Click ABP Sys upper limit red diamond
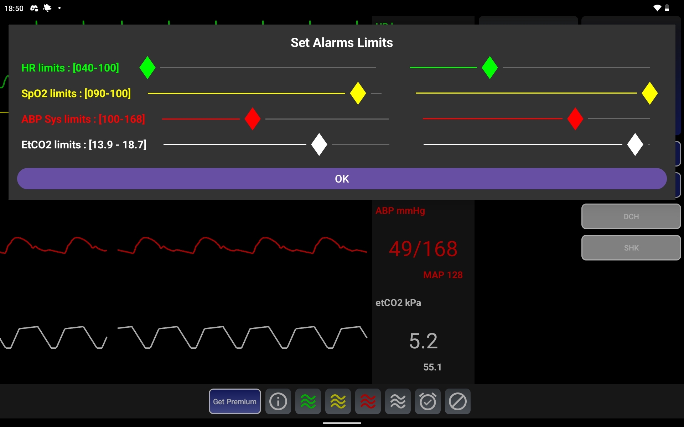This screenshot has width=684, height=427. point(575,119)
